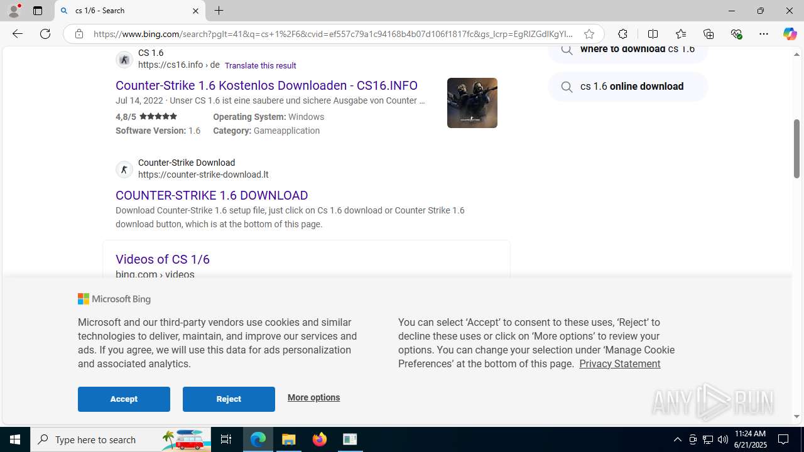The width and height of the screenshot is (804, 452).
Task: Click Translate this result link
Action: pos(260,65)
